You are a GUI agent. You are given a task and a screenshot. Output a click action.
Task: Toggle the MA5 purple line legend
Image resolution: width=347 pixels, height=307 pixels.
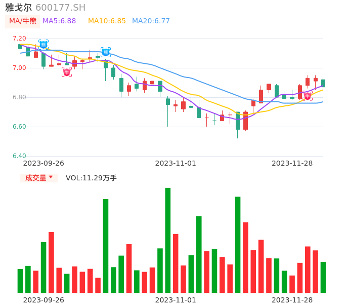[59, 21]
